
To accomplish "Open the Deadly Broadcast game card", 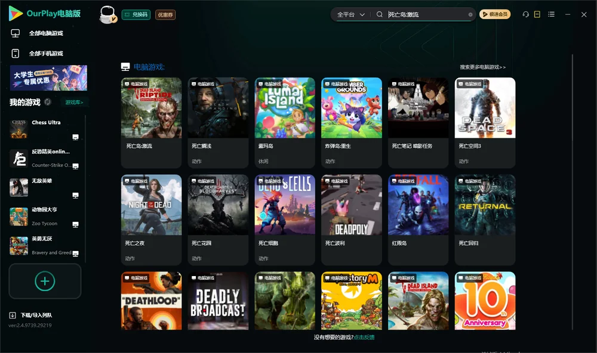I will click(218, 301).
